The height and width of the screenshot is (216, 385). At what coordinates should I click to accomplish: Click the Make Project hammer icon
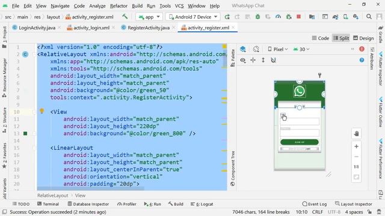(x=125, y=17)
